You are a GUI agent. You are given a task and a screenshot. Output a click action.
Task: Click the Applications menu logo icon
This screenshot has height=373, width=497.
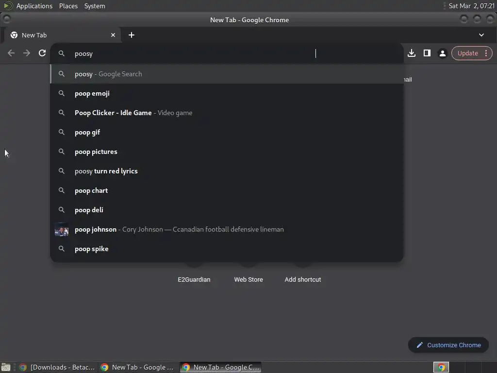8,6
